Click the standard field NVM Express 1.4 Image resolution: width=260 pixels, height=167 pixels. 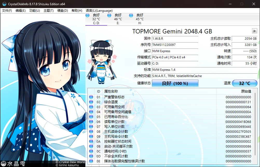coord(204,69)
